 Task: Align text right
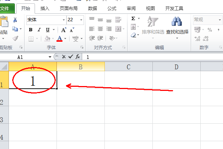(109, 29)
